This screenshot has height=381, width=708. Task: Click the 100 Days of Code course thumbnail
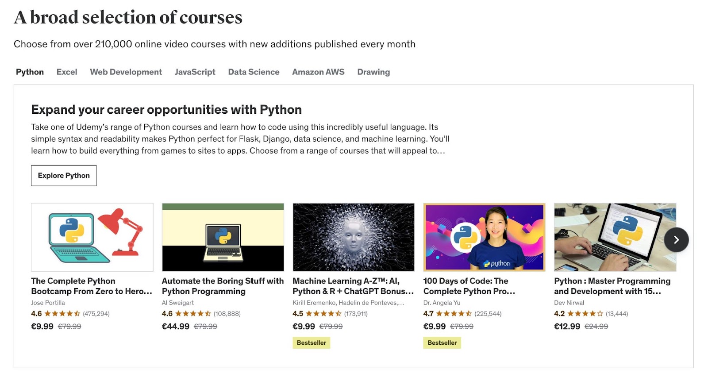484,237
